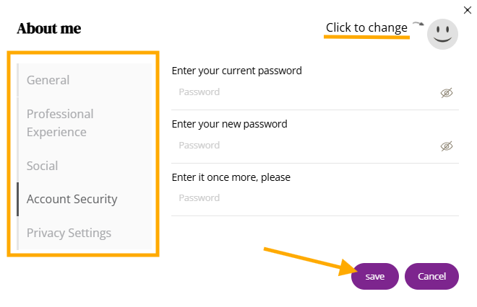Focus the current password input field
Image resolution: width=477 pixels, height=307 pixels.
(x=304, y=92)
